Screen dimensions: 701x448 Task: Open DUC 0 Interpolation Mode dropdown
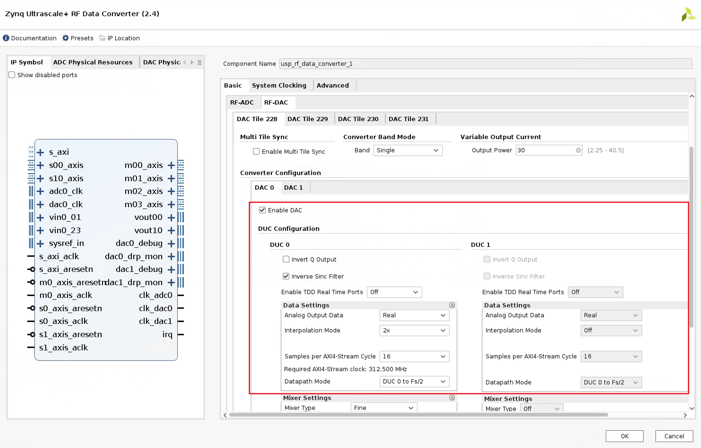coord(414,331)
